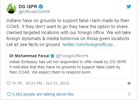Screen dimensions: 140x101
Task: Open the @ForeignOfficePk handle
Action: pos(72,56)
